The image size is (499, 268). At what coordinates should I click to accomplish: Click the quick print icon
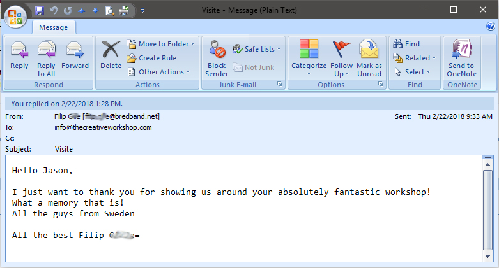124,10
